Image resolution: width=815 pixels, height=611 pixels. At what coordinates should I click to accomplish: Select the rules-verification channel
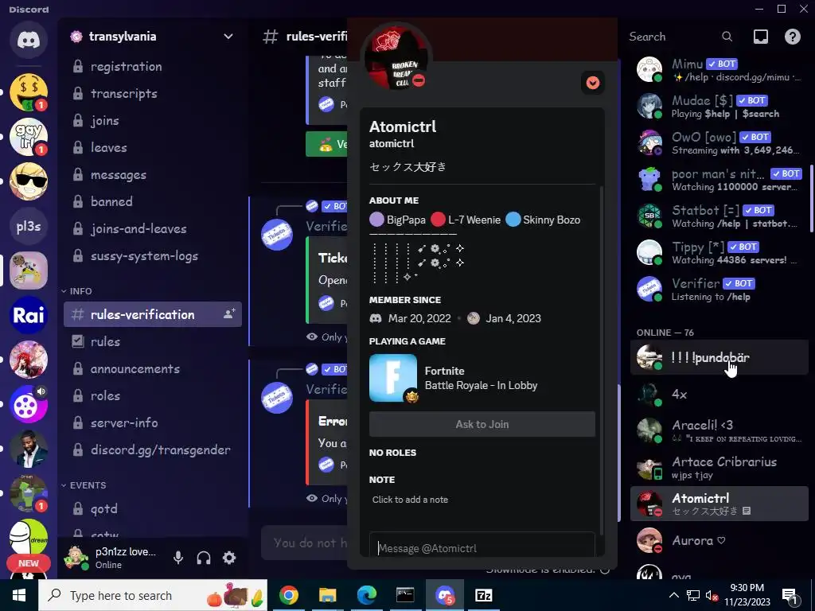pyautogui.click(x=153, y=314)
